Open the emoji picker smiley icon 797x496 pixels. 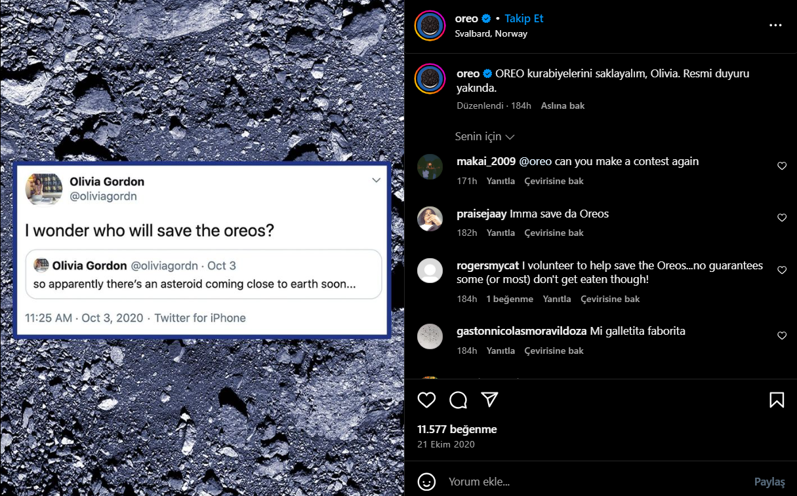click(x=426, y=482)
